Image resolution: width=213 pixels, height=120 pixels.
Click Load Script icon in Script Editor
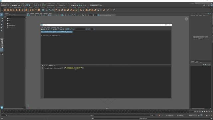[42, 29]
